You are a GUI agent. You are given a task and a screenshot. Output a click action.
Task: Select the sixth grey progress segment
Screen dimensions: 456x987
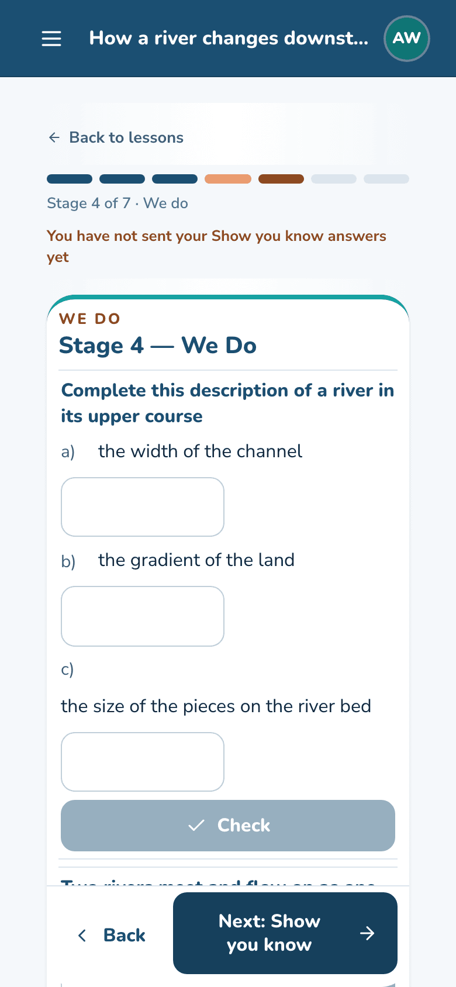point(334,179)
